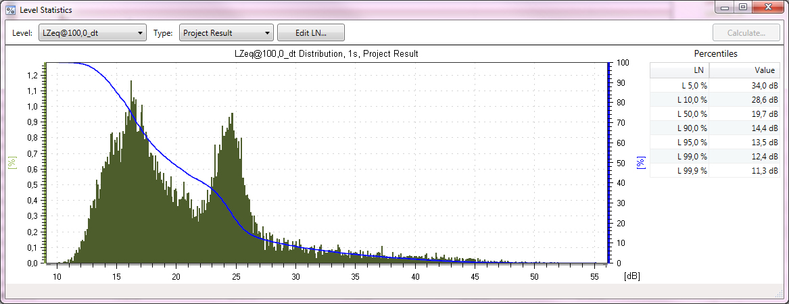Highlight the L 95,0 % percentile row

pos(715,142)
